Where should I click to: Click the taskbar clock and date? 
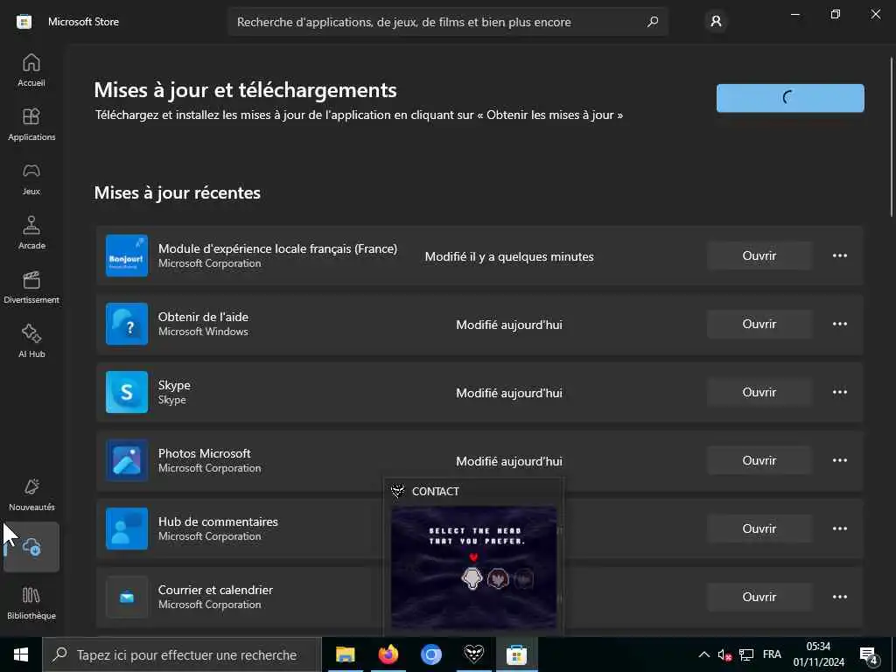click(x=818, y=654)
